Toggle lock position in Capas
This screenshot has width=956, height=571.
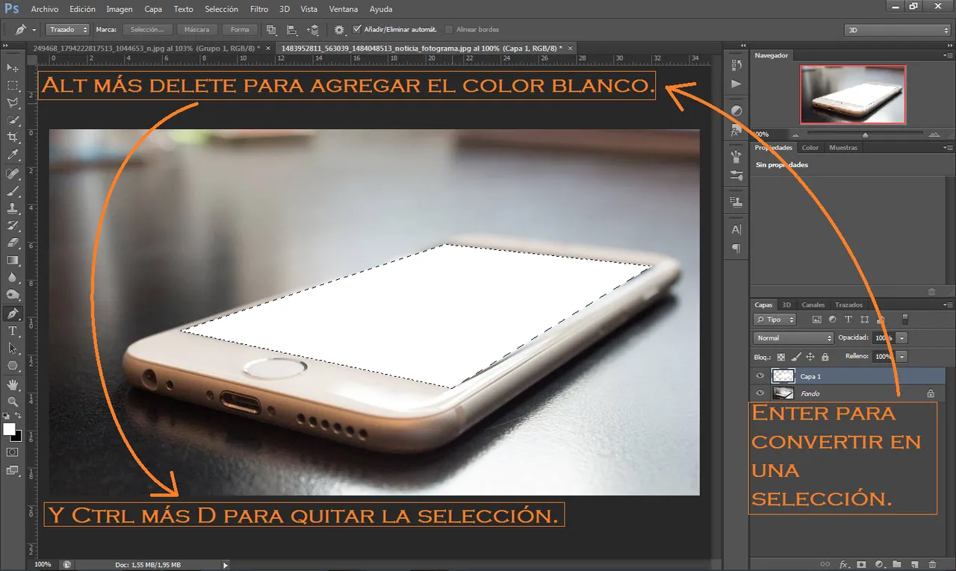pos(810,357)
